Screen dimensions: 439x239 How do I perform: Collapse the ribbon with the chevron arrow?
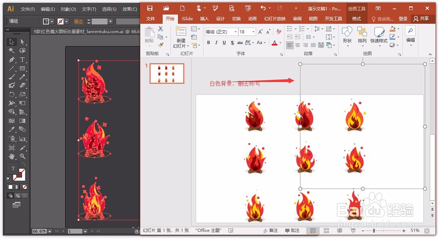430,54
